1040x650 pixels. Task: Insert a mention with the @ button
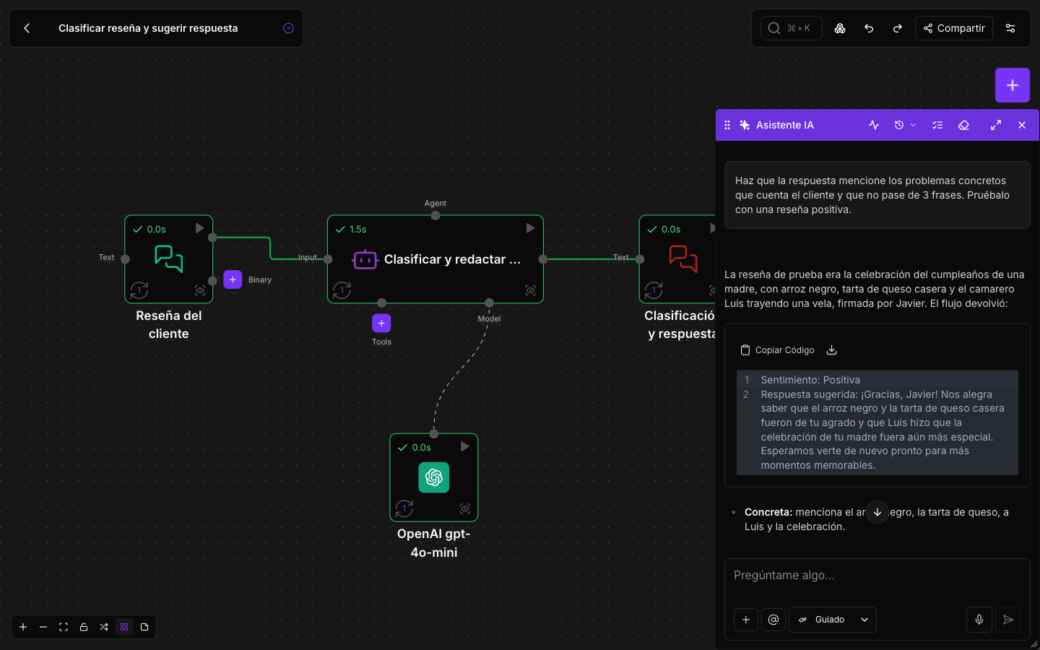[773, 620]
